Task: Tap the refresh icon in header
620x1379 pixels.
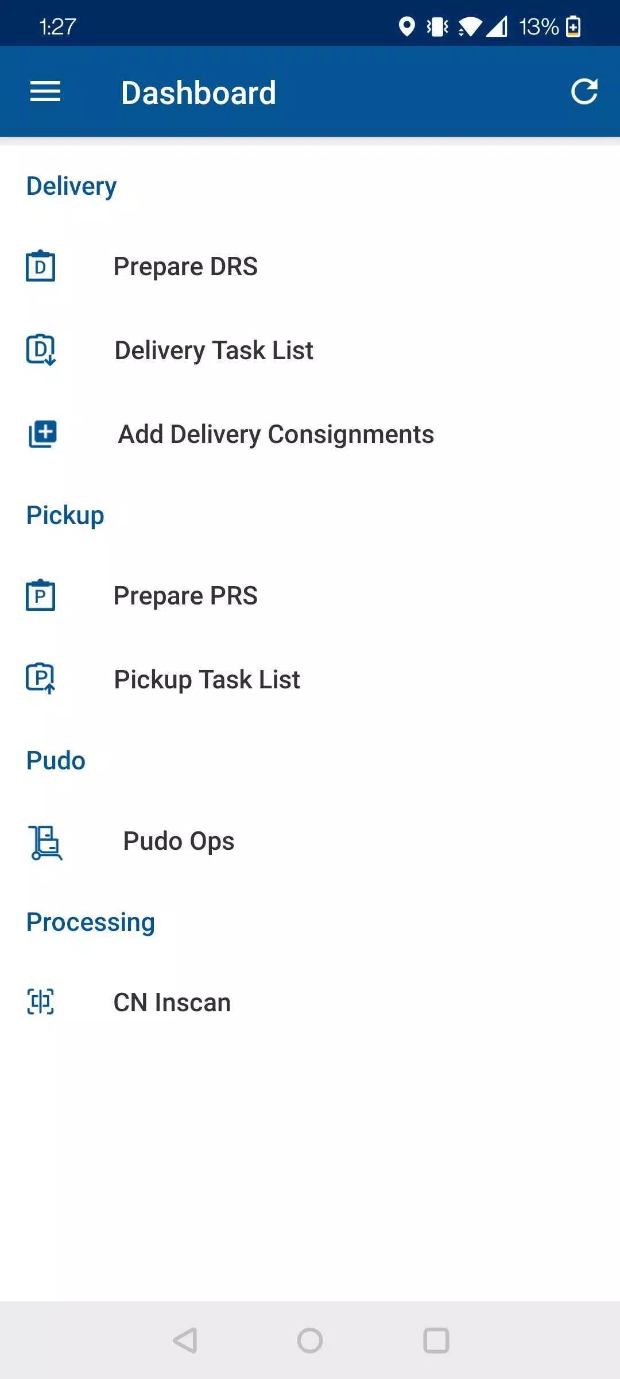Action: pos(584,92)
